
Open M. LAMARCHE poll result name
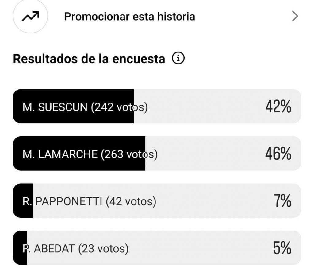(x=60, y=154)
